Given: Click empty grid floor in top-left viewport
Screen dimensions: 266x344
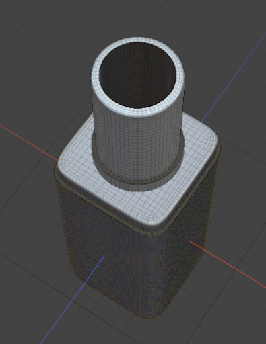Looking at the screenshot, I should (x=34, y=45).
